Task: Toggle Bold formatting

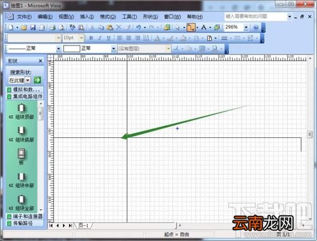Action: (x=91, y=38)
